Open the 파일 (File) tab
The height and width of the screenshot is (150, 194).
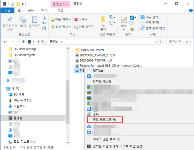point(7,10)
